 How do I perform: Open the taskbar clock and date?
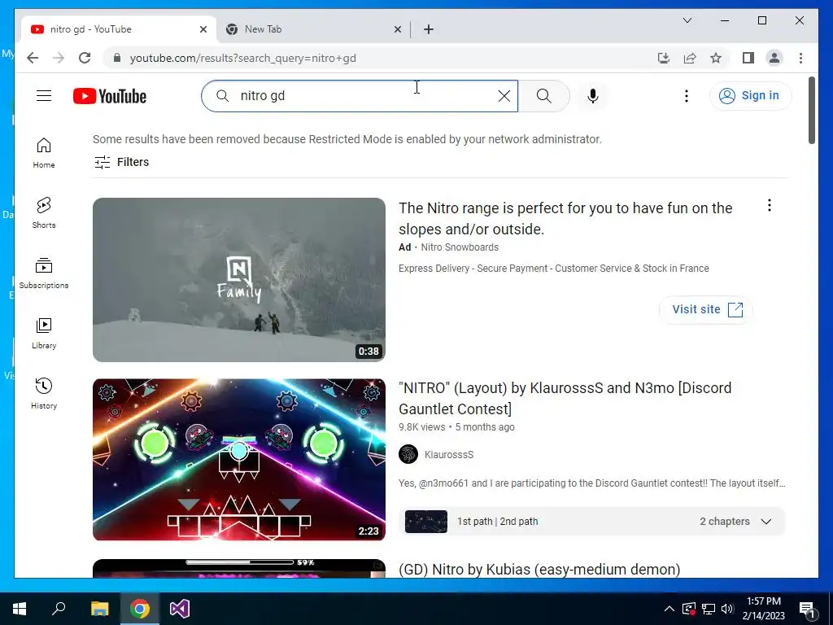point(763,609)
